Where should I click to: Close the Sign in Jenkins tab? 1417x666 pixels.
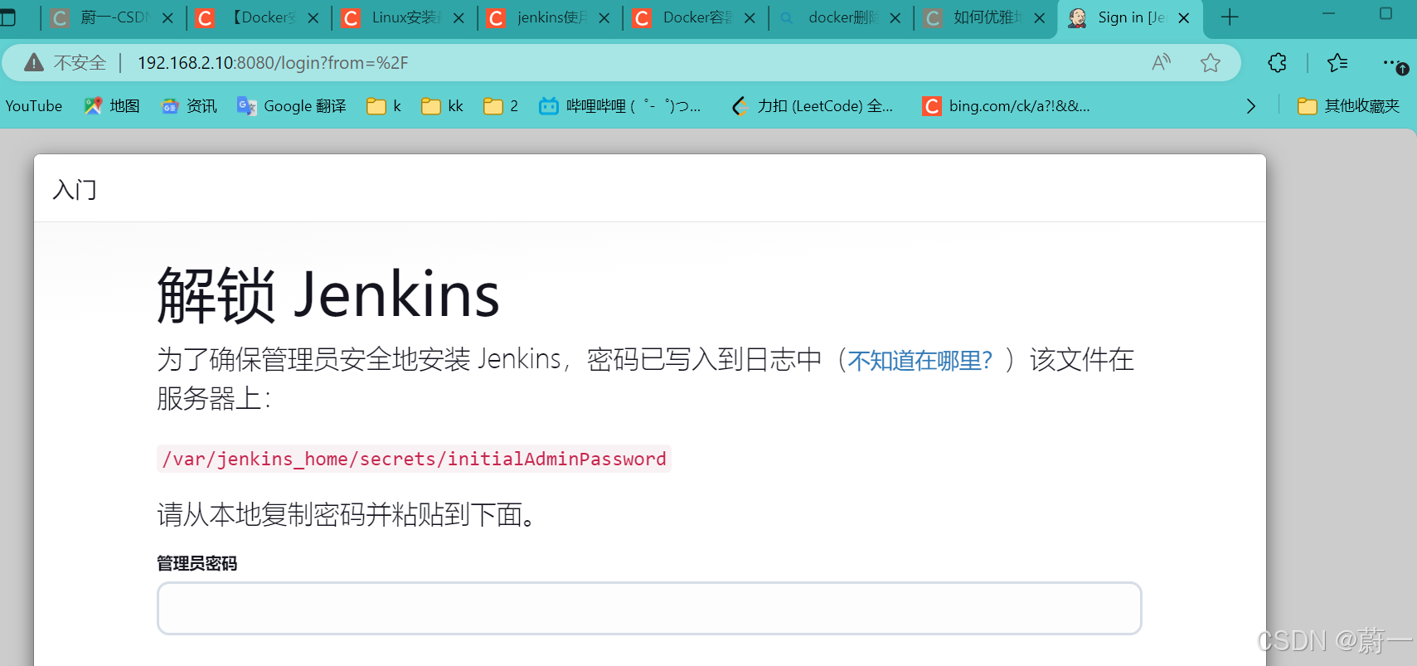coord(1184,17)
